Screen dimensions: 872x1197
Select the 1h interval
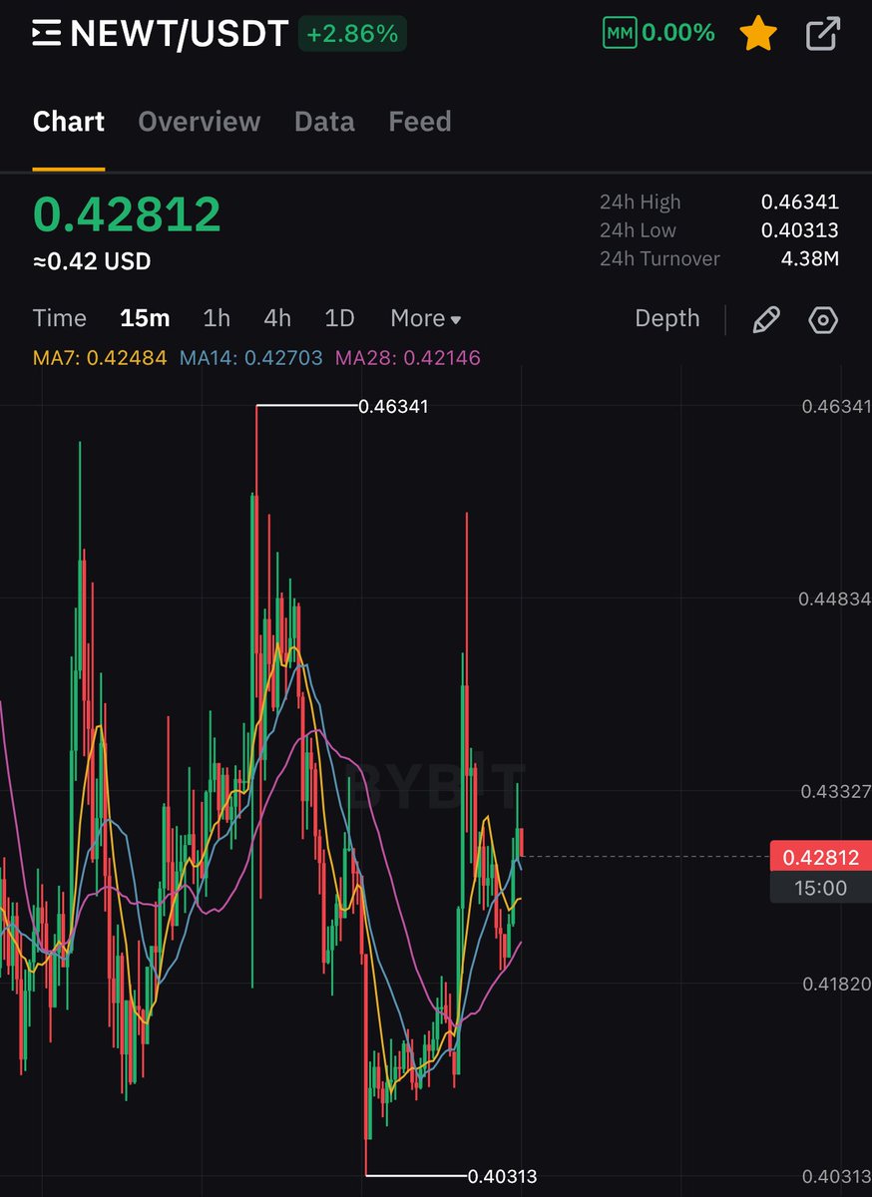tap(217, 318)
